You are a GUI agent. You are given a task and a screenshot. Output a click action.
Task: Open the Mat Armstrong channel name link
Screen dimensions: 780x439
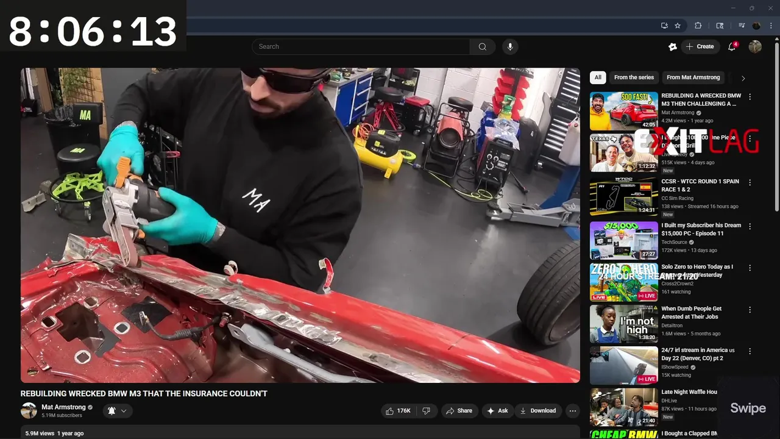(x=63, y=407)
